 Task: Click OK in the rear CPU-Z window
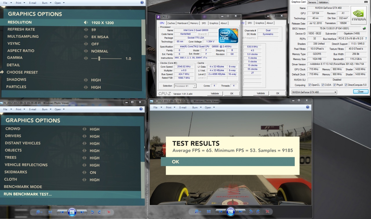(x=278, y=93)
